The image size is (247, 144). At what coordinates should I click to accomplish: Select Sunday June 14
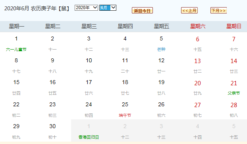(234, 65)
